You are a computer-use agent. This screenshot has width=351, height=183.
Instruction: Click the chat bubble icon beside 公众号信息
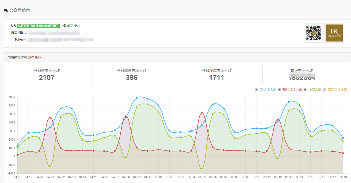[6, 10]
